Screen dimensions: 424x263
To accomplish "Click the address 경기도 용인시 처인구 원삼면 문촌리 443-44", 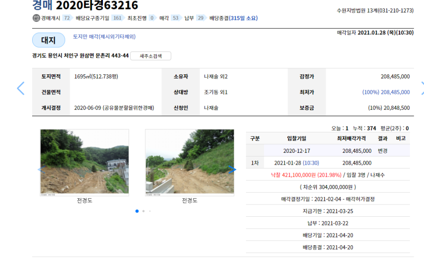I will (x=80, y=56).
